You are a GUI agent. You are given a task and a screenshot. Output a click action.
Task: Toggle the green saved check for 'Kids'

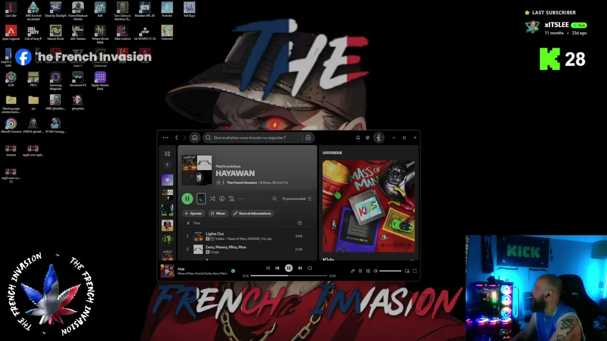(x=233, y=271)
